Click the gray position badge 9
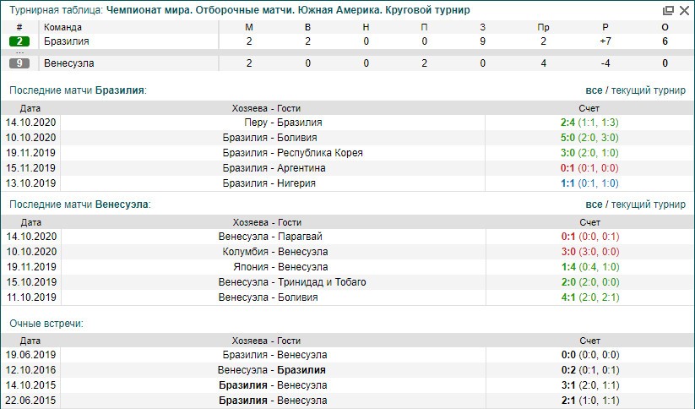 point(19,63)
